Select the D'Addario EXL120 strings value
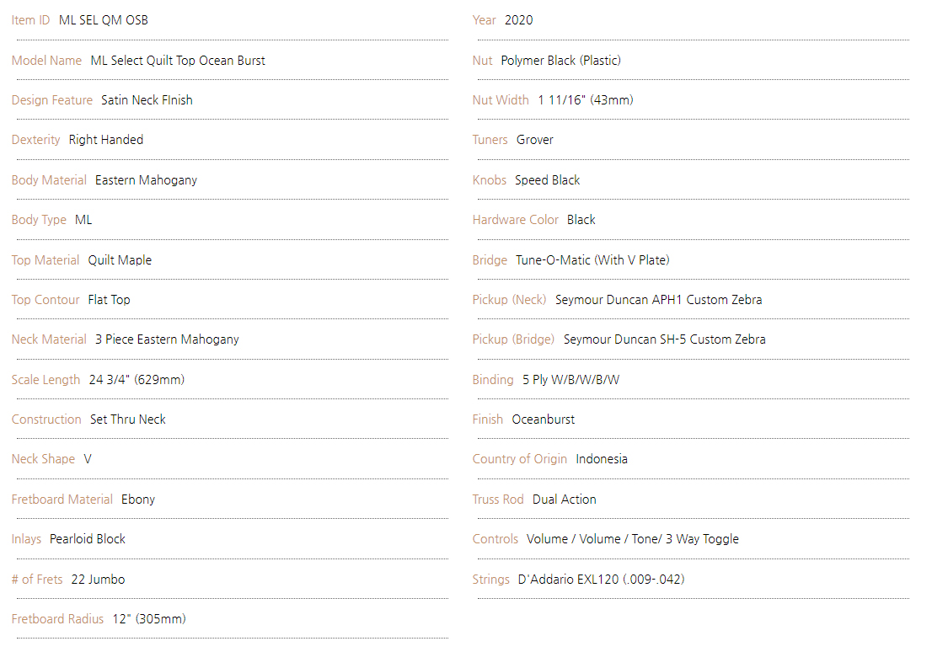932x668 pixels. pos(601,580)
